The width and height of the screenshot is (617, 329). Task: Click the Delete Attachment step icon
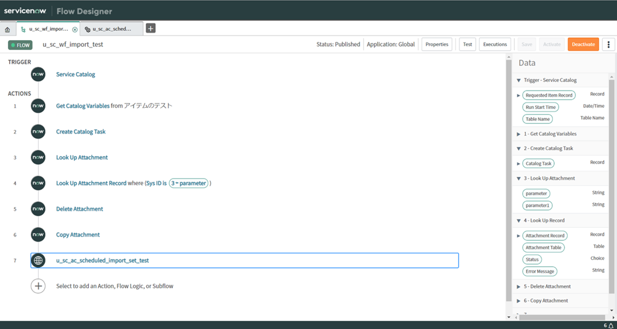(38, 209)
